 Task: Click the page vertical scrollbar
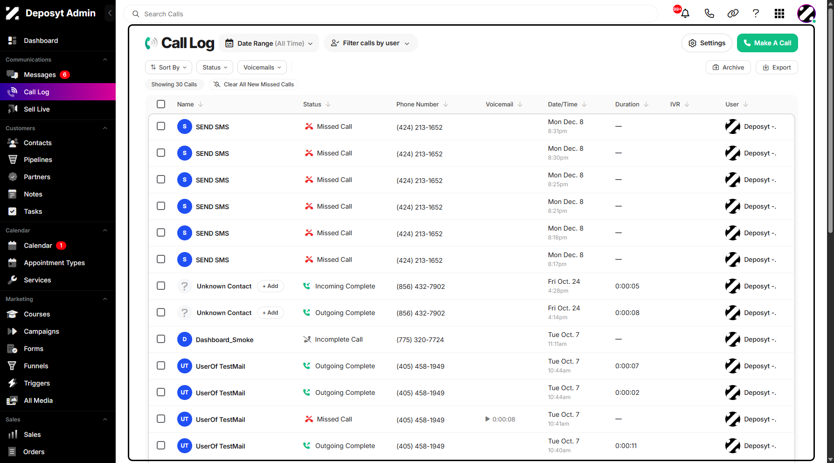[x=830, y=121]
